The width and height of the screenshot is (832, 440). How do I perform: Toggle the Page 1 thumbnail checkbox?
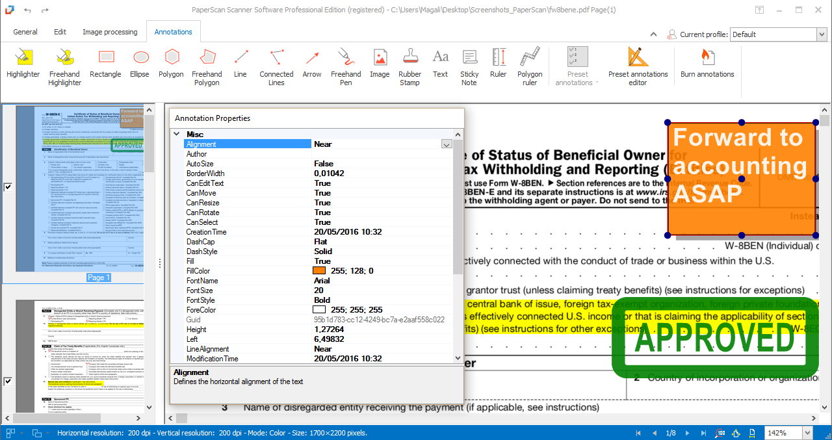8,187
